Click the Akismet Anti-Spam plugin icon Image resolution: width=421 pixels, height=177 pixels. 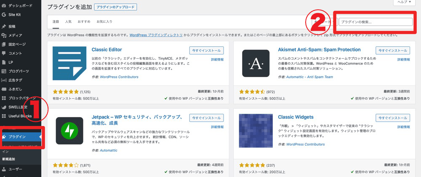[256, 63]
